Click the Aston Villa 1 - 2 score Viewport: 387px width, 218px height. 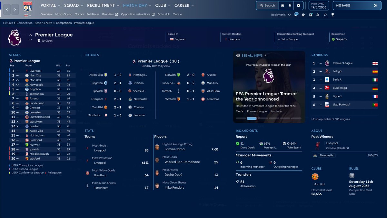[118, 75]
